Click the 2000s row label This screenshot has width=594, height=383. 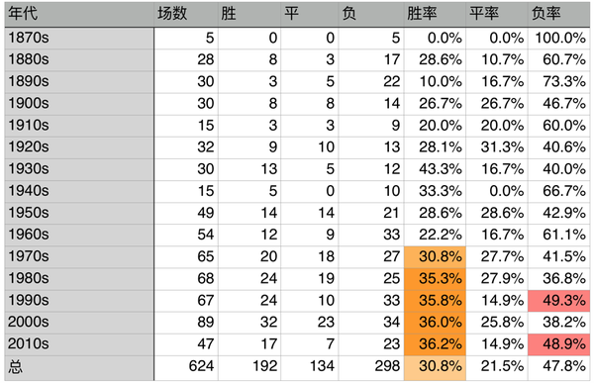[x=79, y=323]
